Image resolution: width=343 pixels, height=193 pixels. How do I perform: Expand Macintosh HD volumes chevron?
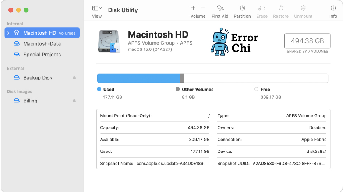click(8, 33)
